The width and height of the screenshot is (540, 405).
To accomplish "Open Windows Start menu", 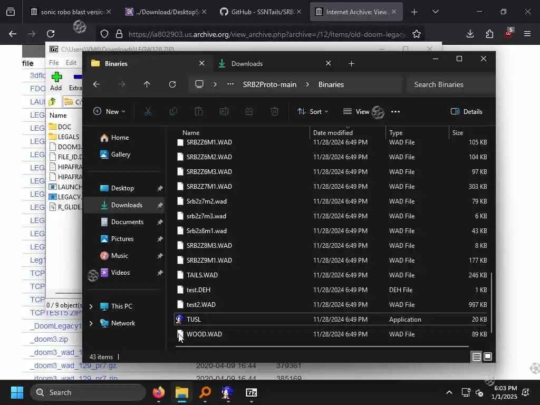I will click(x=17, y=392).
